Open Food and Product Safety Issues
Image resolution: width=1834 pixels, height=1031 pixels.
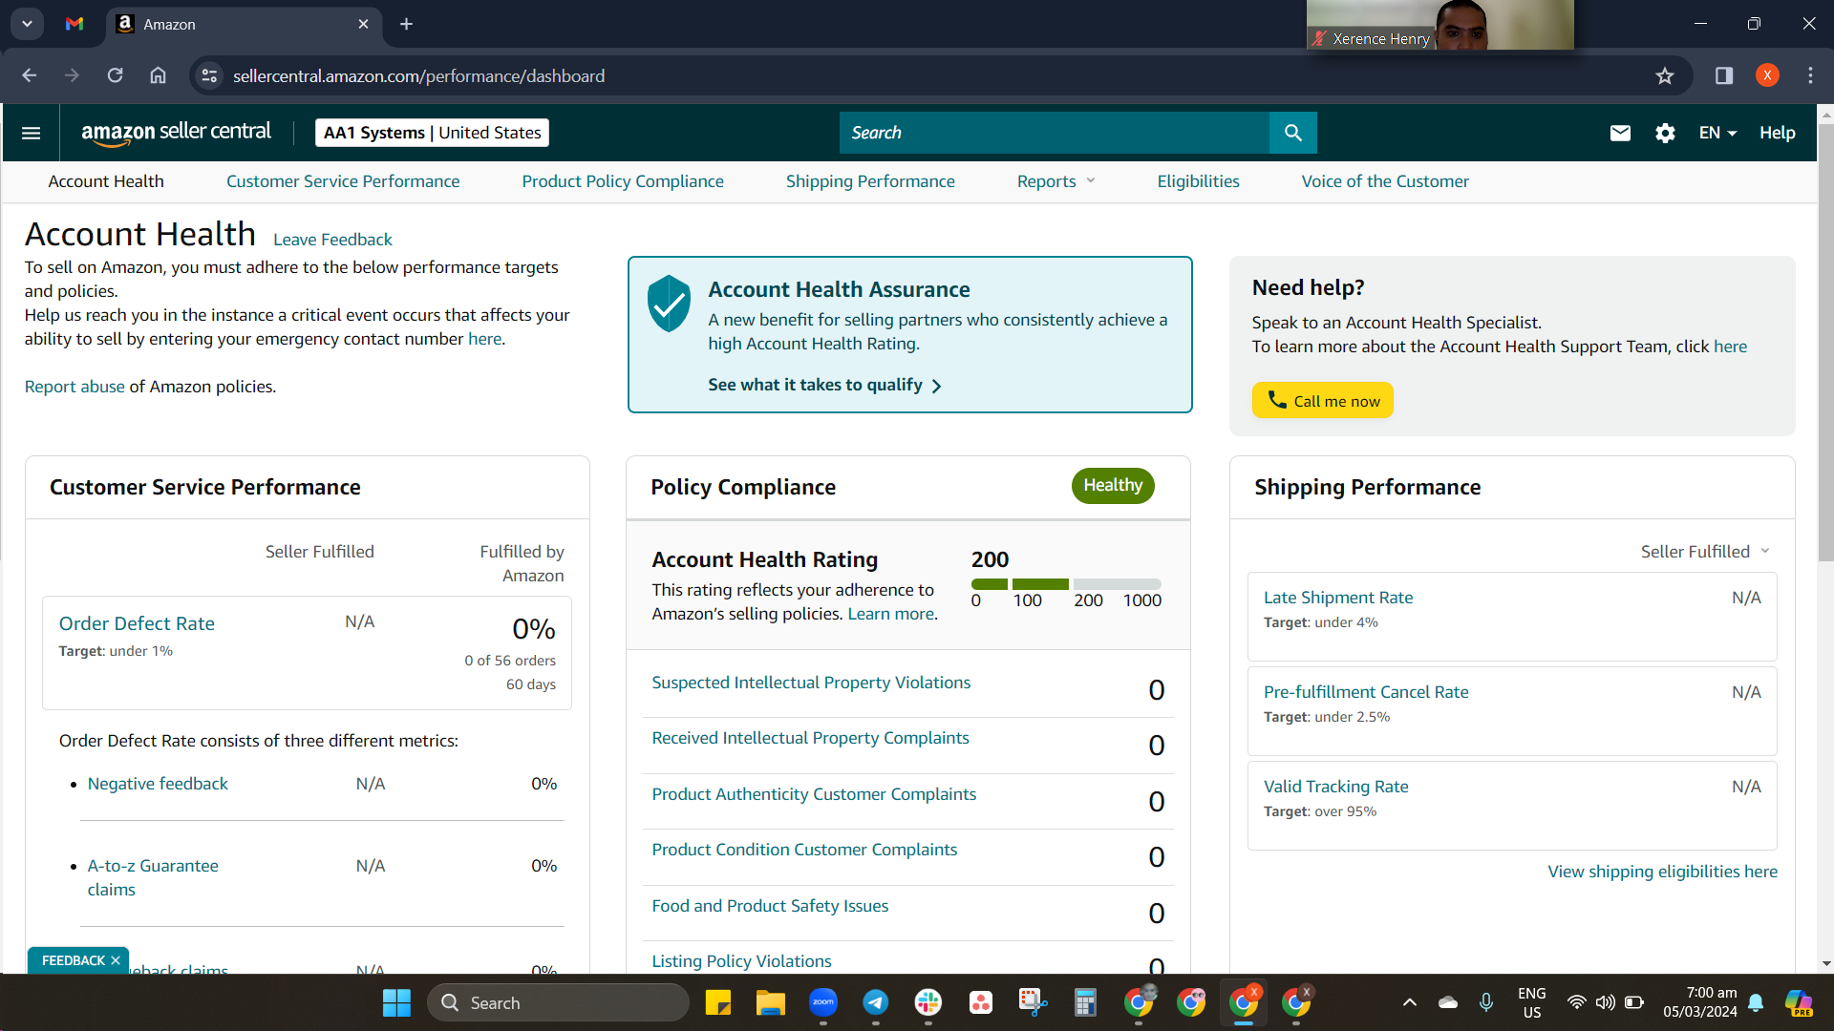coord(770,906)
